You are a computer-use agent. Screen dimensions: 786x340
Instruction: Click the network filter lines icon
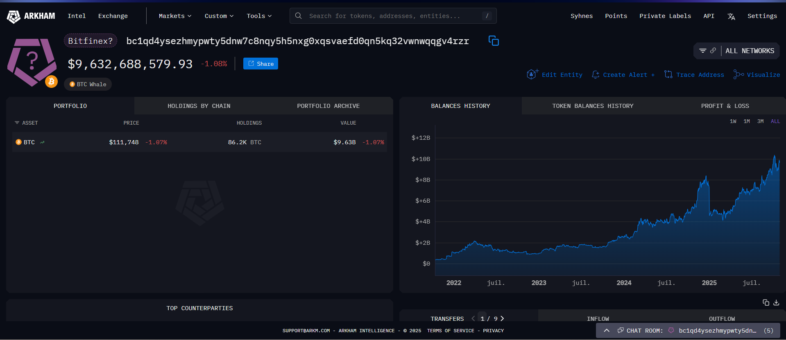click(702, 51)
